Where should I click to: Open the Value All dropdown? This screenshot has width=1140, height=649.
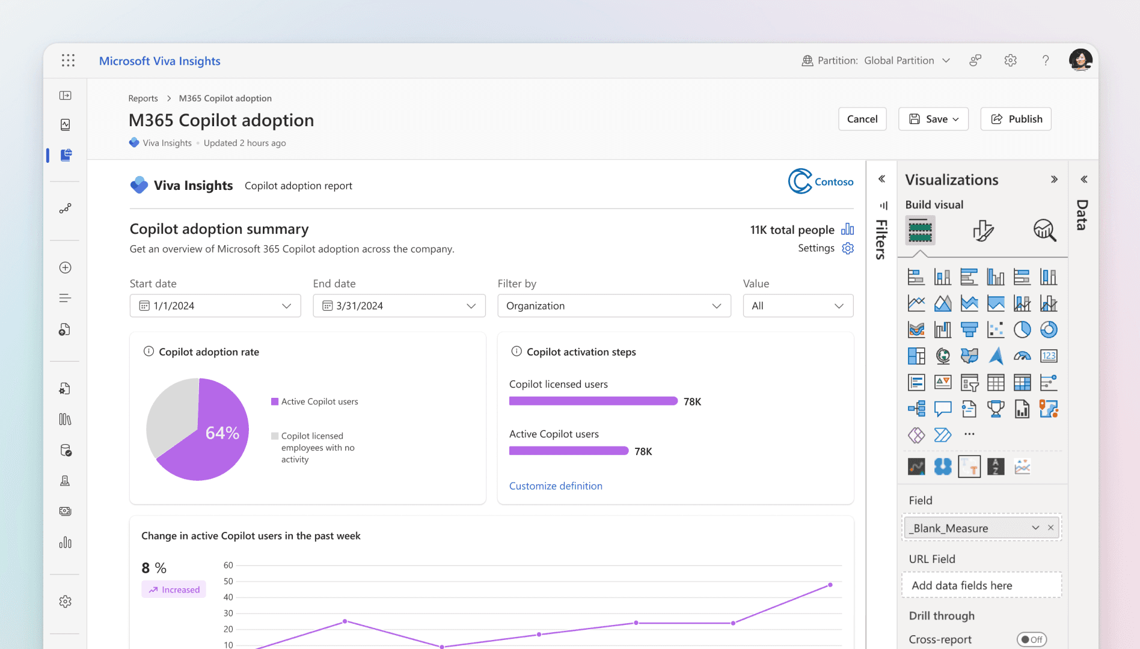pos(798,305)
